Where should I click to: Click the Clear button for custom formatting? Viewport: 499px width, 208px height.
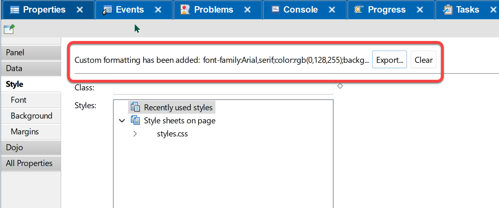pyautogui.click(x=423, y=59)
